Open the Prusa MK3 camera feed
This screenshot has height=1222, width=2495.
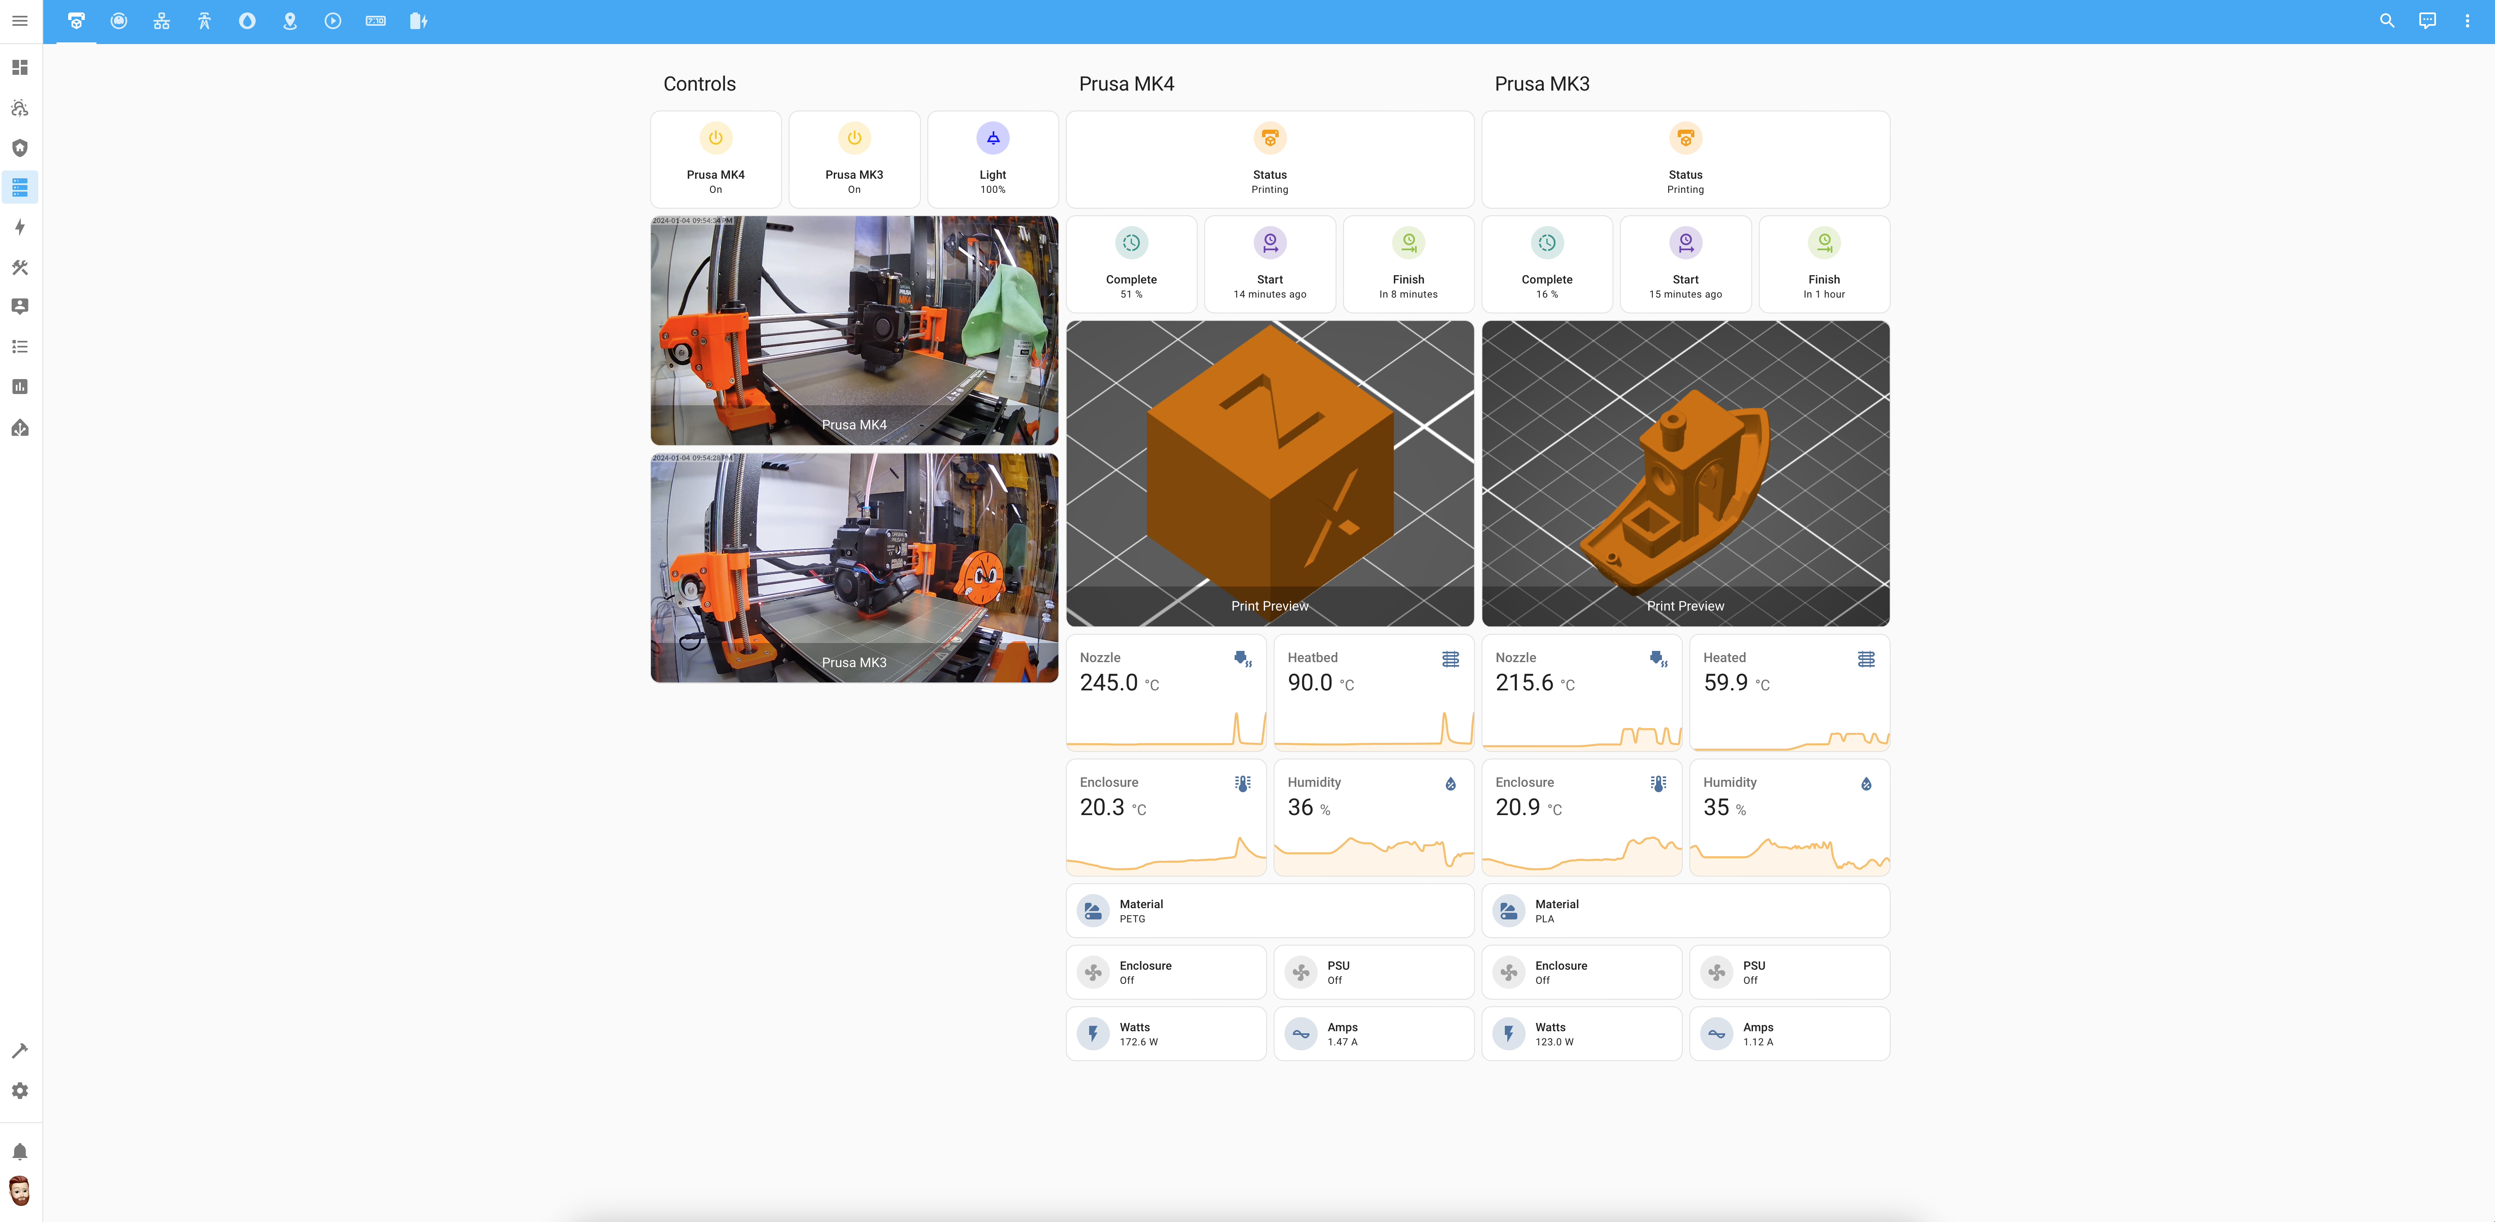coord(853,568)
